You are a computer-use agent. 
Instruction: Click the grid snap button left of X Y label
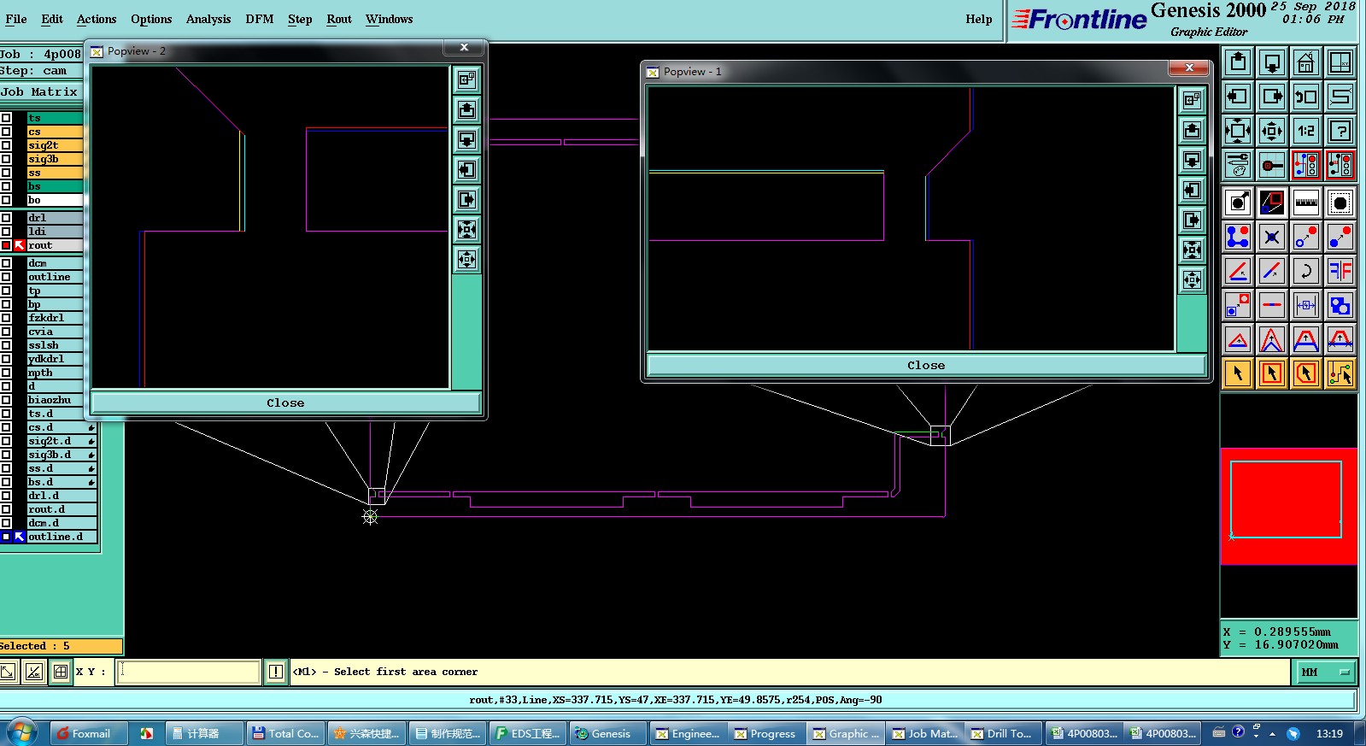coord(61,672)
